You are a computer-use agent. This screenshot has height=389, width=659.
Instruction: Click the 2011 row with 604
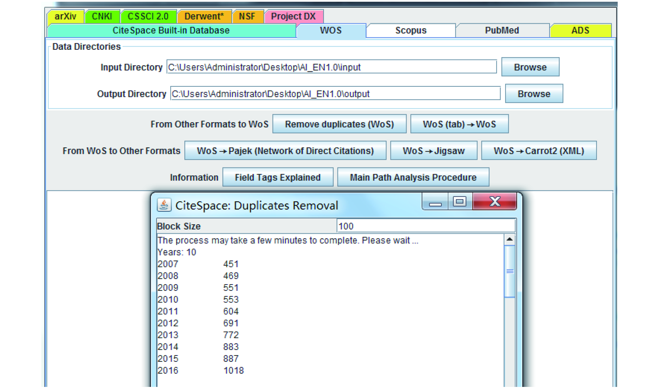point(198,311)
